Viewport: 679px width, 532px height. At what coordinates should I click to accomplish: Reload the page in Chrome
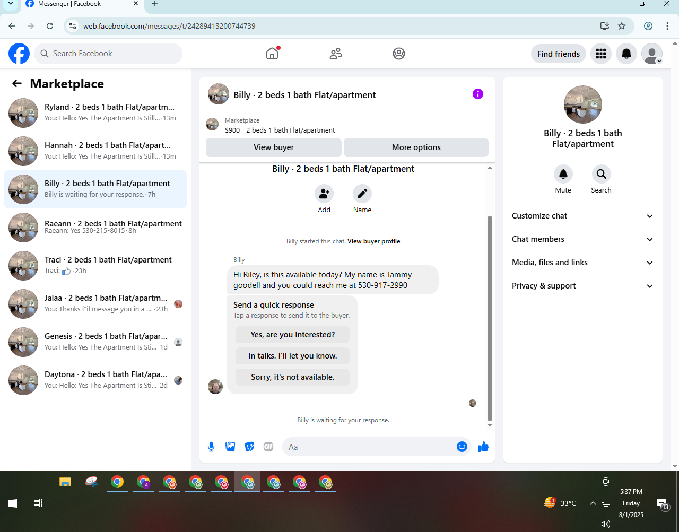[x=50, y=26]
